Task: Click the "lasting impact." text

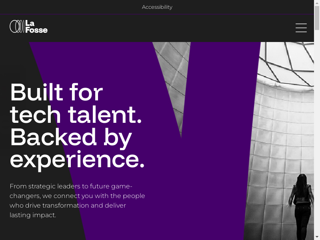Action: pos(33,215)
